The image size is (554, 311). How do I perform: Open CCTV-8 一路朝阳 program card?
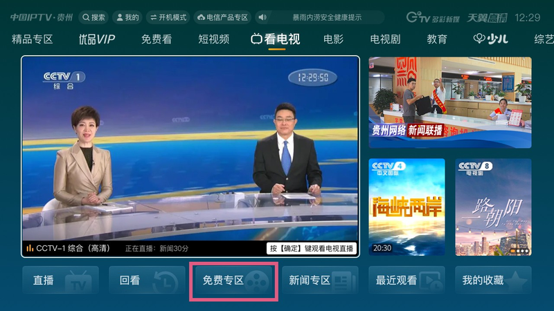coord(493,207)
